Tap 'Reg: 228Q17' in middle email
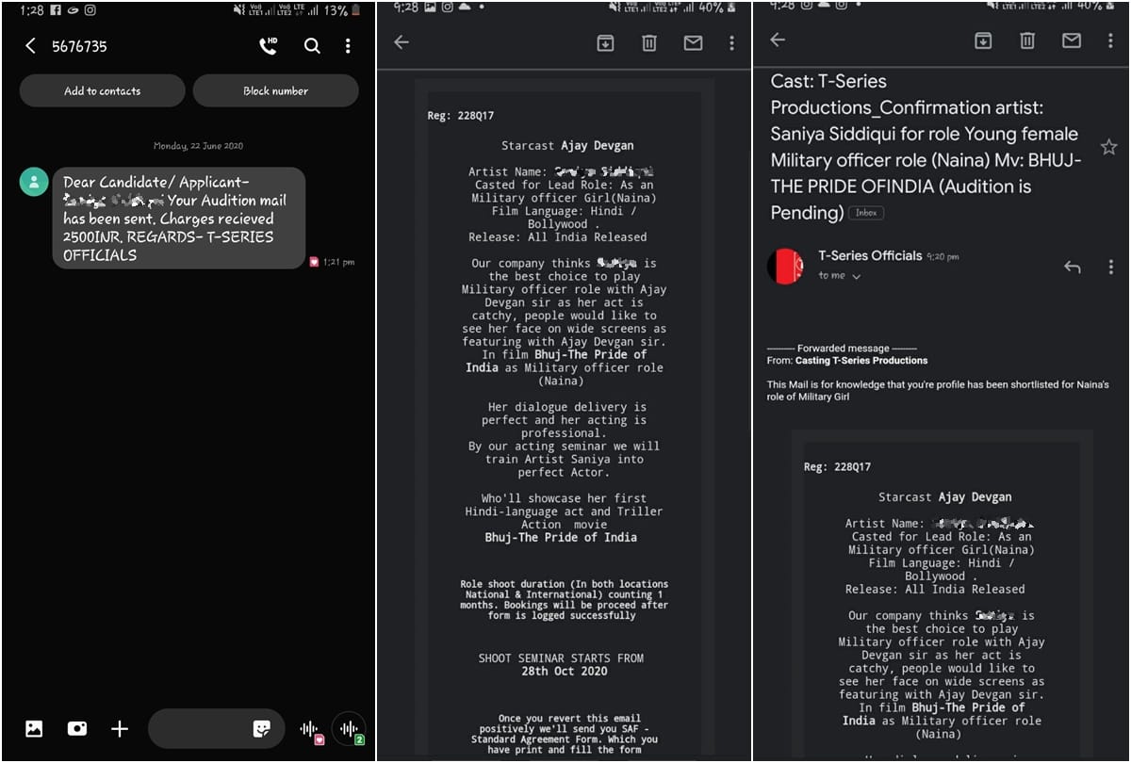The width and height of the screenshot is (1131, 763). tap(460, 116)
